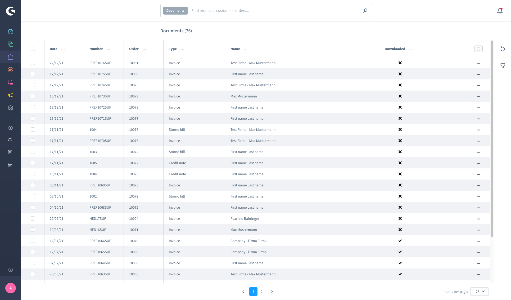This screenshot has height=300, width=511.
Task: Click Storno bill type for number 1002
Action: (177, 196)
